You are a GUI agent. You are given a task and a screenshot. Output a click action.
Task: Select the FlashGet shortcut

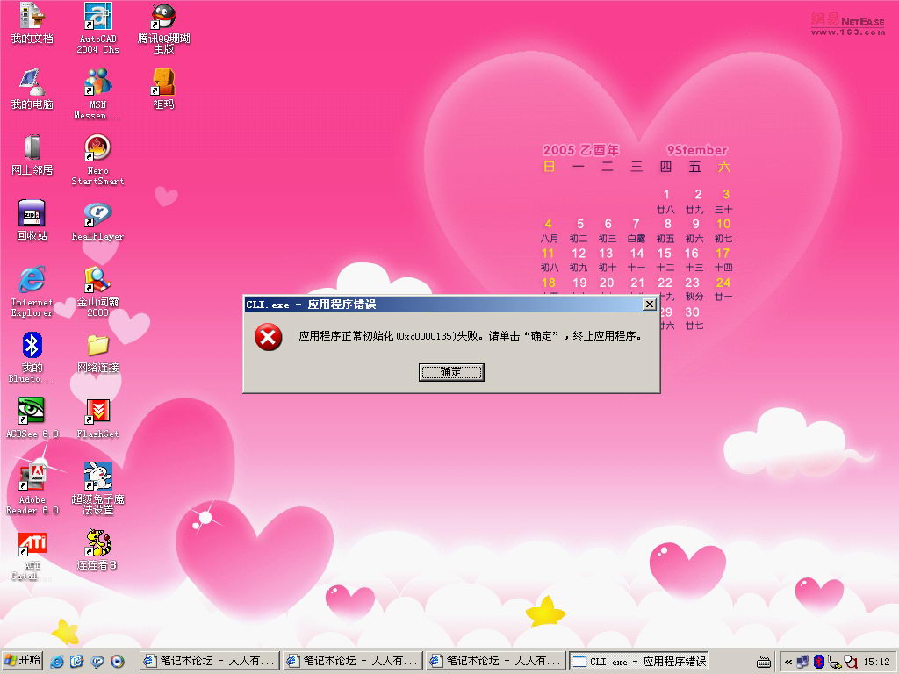97,419
